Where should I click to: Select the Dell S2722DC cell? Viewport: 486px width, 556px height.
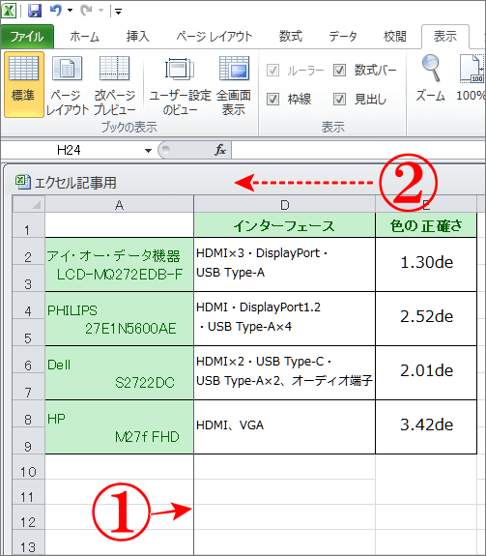point(120,373)
